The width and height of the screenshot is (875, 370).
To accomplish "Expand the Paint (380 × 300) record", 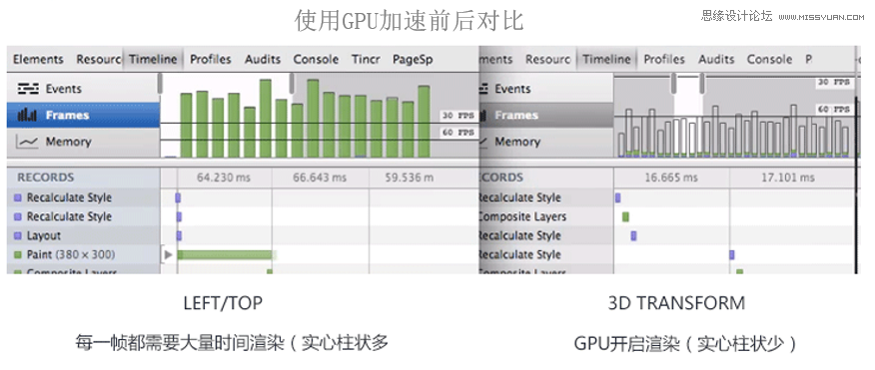I will tap(168, 254).
